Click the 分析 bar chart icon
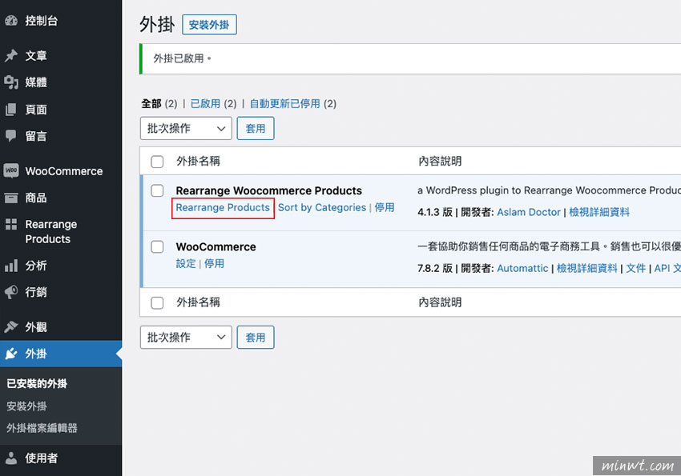681x476 pixels. coord(11,266)
